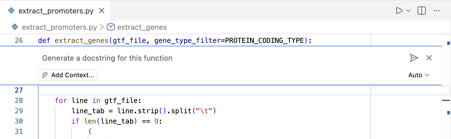
Task: Send the inline chat prompt
Action: point(414,58)
